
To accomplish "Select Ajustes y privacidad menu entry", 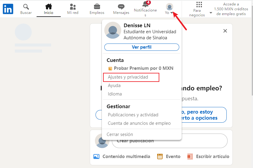I will coord(128,77).
